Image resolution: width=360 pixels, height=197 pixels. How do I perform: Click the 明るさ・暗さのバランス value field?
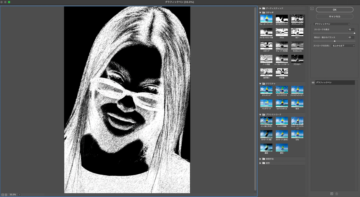tap(351, 37)
